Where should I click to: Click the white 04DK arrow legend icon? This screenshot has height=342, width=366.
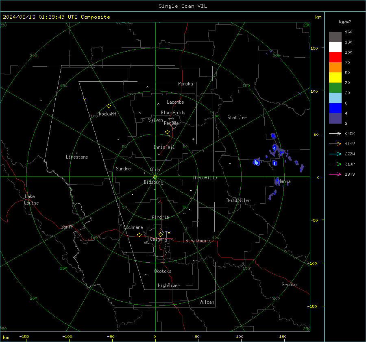coord(335,133)
